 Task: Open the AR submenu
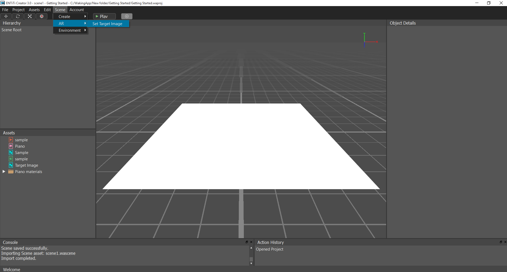pyautogui.click(x=70, y=23)
